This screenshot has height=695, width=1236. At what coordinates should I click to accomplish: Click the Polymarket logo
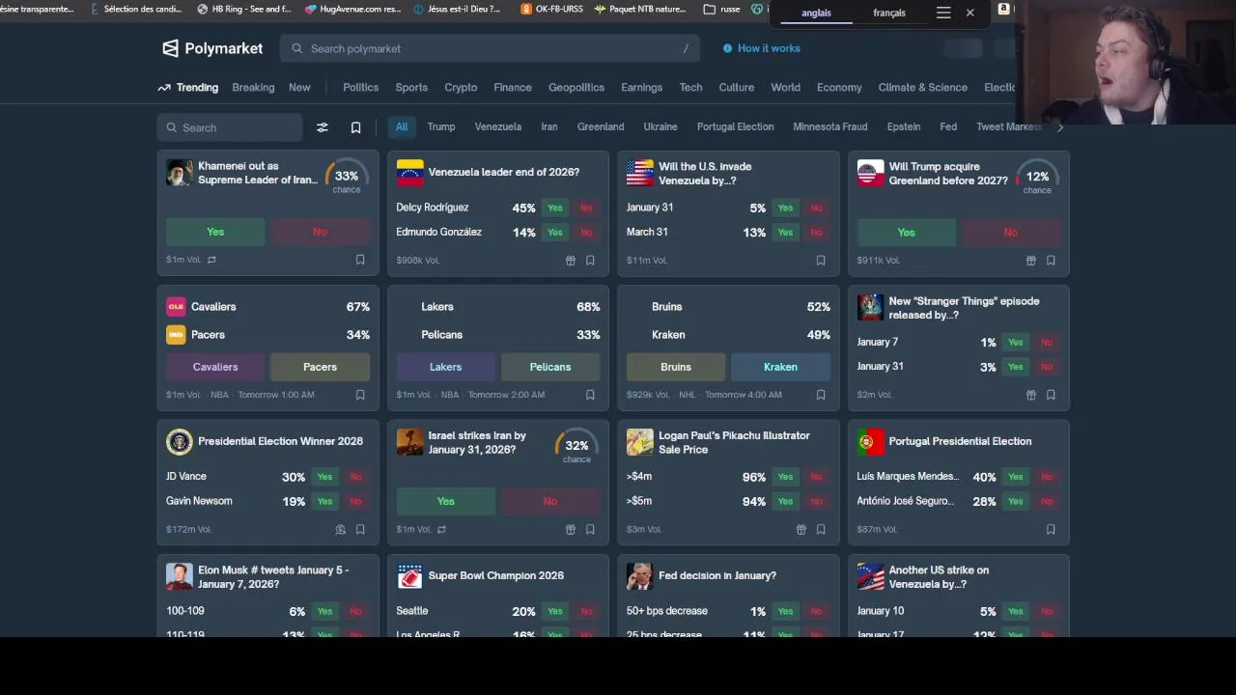pyautogui.click(x=212, y=48)
